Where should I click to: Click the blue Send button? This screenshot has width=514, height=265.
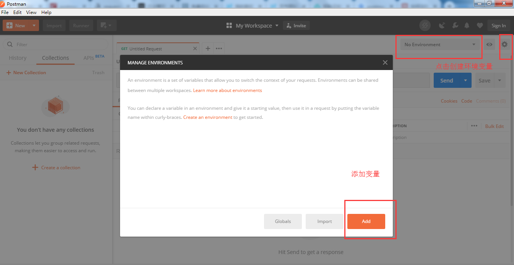click(x=447, y=80)
